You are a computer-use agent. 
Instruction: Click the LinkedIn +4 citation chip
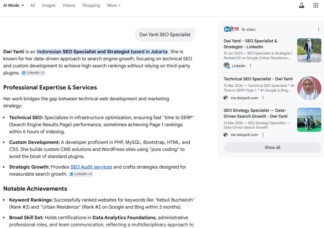pos(81,174)
